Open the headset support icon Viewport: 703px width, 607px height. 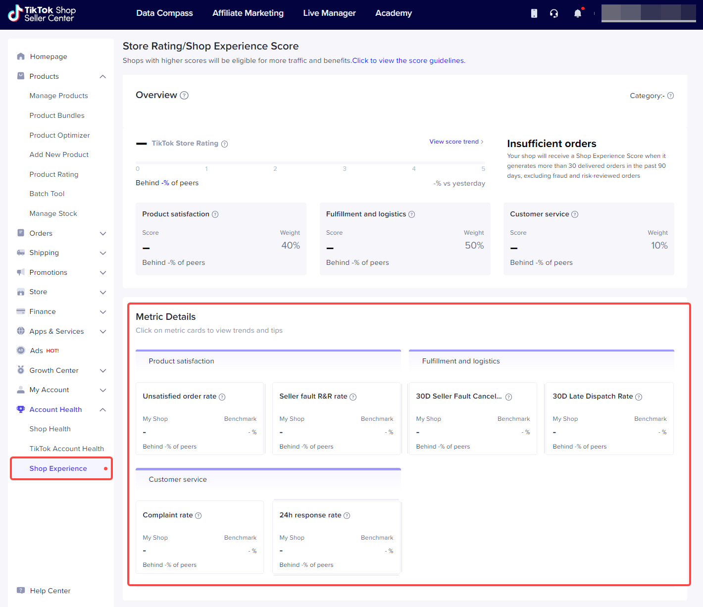point(554,13)
